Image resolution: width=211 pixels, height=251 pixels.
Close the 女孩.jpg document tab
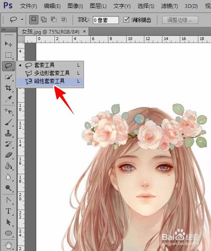coord(84,32)
